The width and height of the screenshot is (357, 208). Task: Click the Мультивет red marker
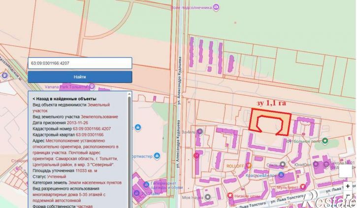(303, 187)
